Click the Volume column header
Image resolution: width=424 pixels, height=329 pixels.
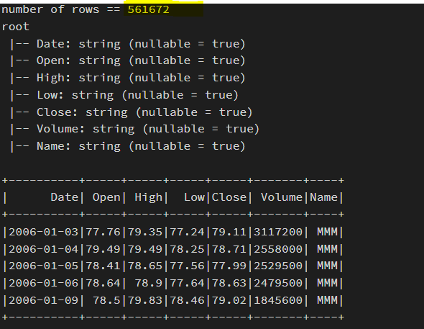282,197
